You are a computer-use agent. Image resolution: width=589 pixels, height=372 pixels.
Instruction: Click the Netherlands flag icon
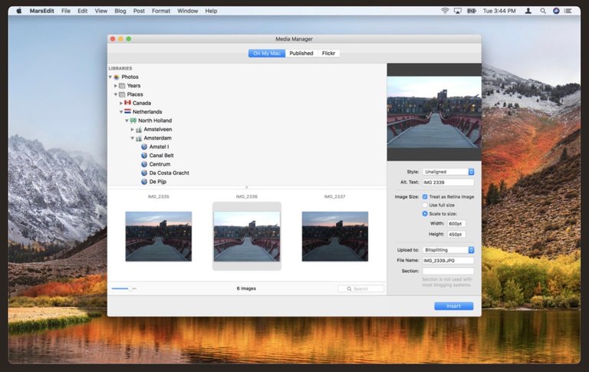tap(127, 112)
